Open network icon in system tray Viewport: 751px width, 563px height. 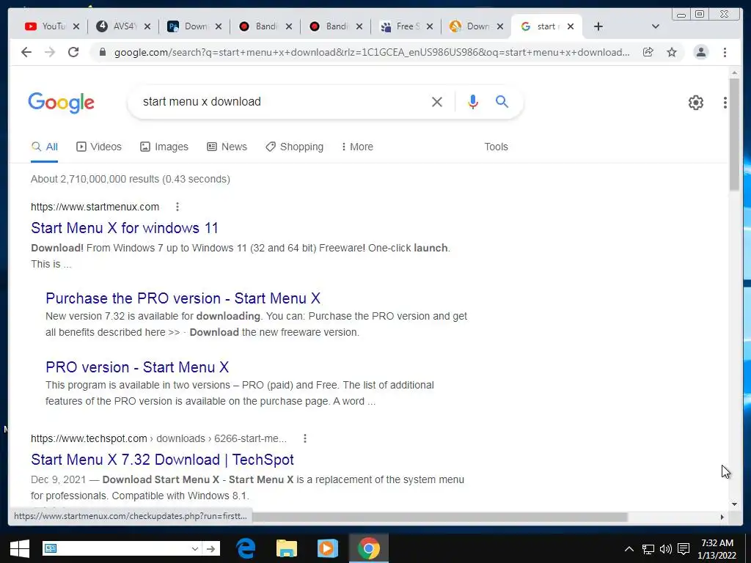pos(648,549)
